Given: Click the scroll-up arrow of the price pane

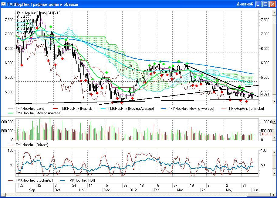Looking at the screenshot, I should [x=274, y=13].
